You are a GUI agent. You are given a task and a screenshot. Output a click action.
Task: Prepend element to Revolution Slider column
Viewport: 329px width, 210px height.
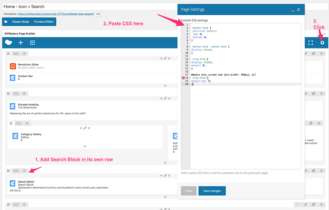coord(161,59)
